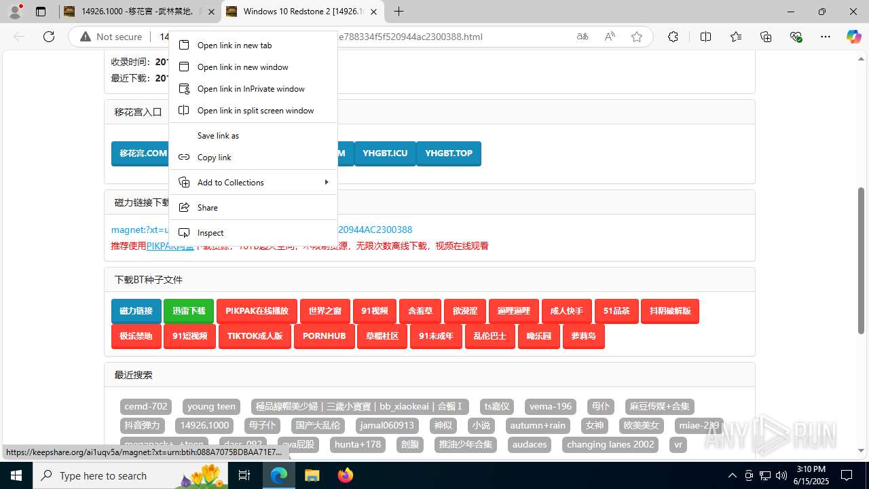Choose Open link in split screen window
The image size is (869, 489).
(253, 110)
